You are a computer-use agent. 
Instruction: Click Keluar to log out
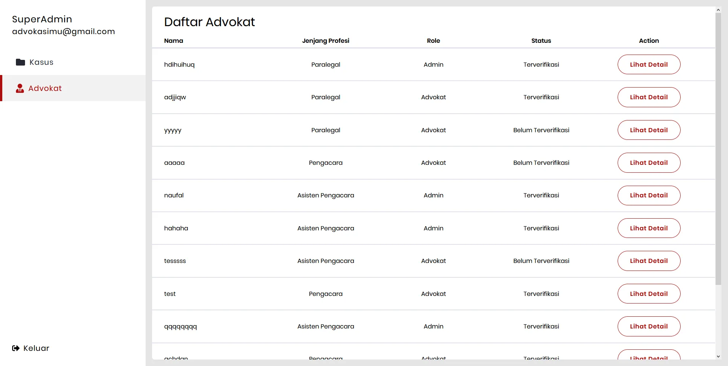point(36,348)
